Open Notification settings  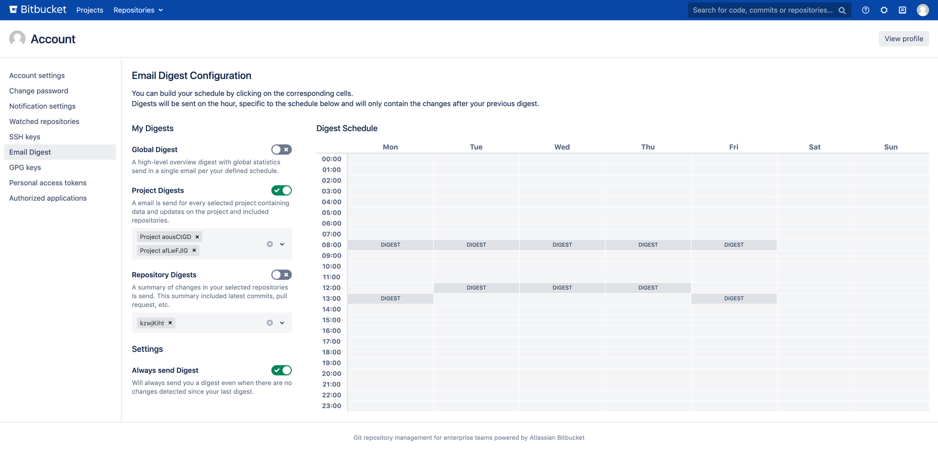click(x=42, y=106)
